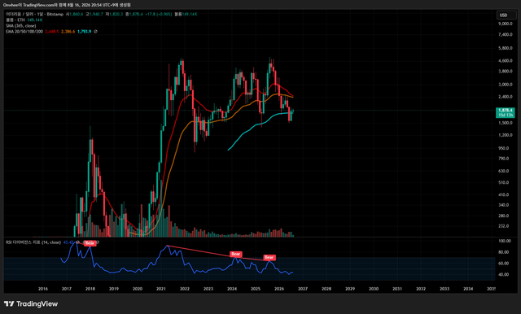Select the RSI divergence indicator legend (14, close)
Image resolution: width=521 pixels, height=314 pixels.
tap(33, 242)
